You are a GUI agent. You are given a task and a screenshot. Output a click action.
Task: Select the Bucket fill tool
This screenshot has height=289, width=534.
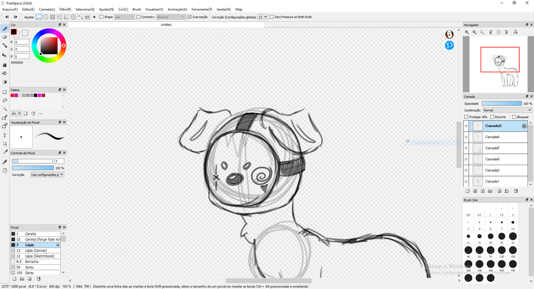click(x=4, y=73)
